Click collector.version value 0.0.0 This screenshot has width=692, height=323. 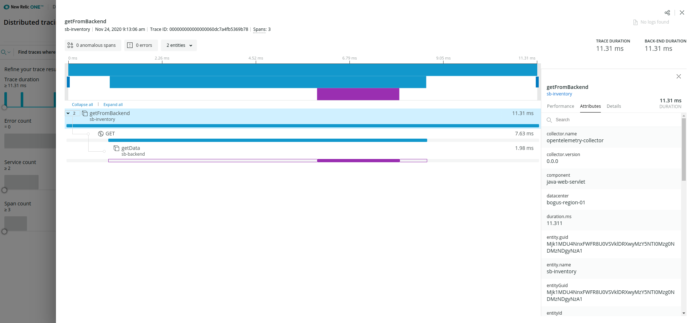[x=553, y=161]
